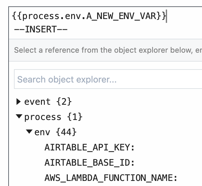Select the AIRTABLE_BASE_ID entry
The image size is (202, 186).
point(90,163)
